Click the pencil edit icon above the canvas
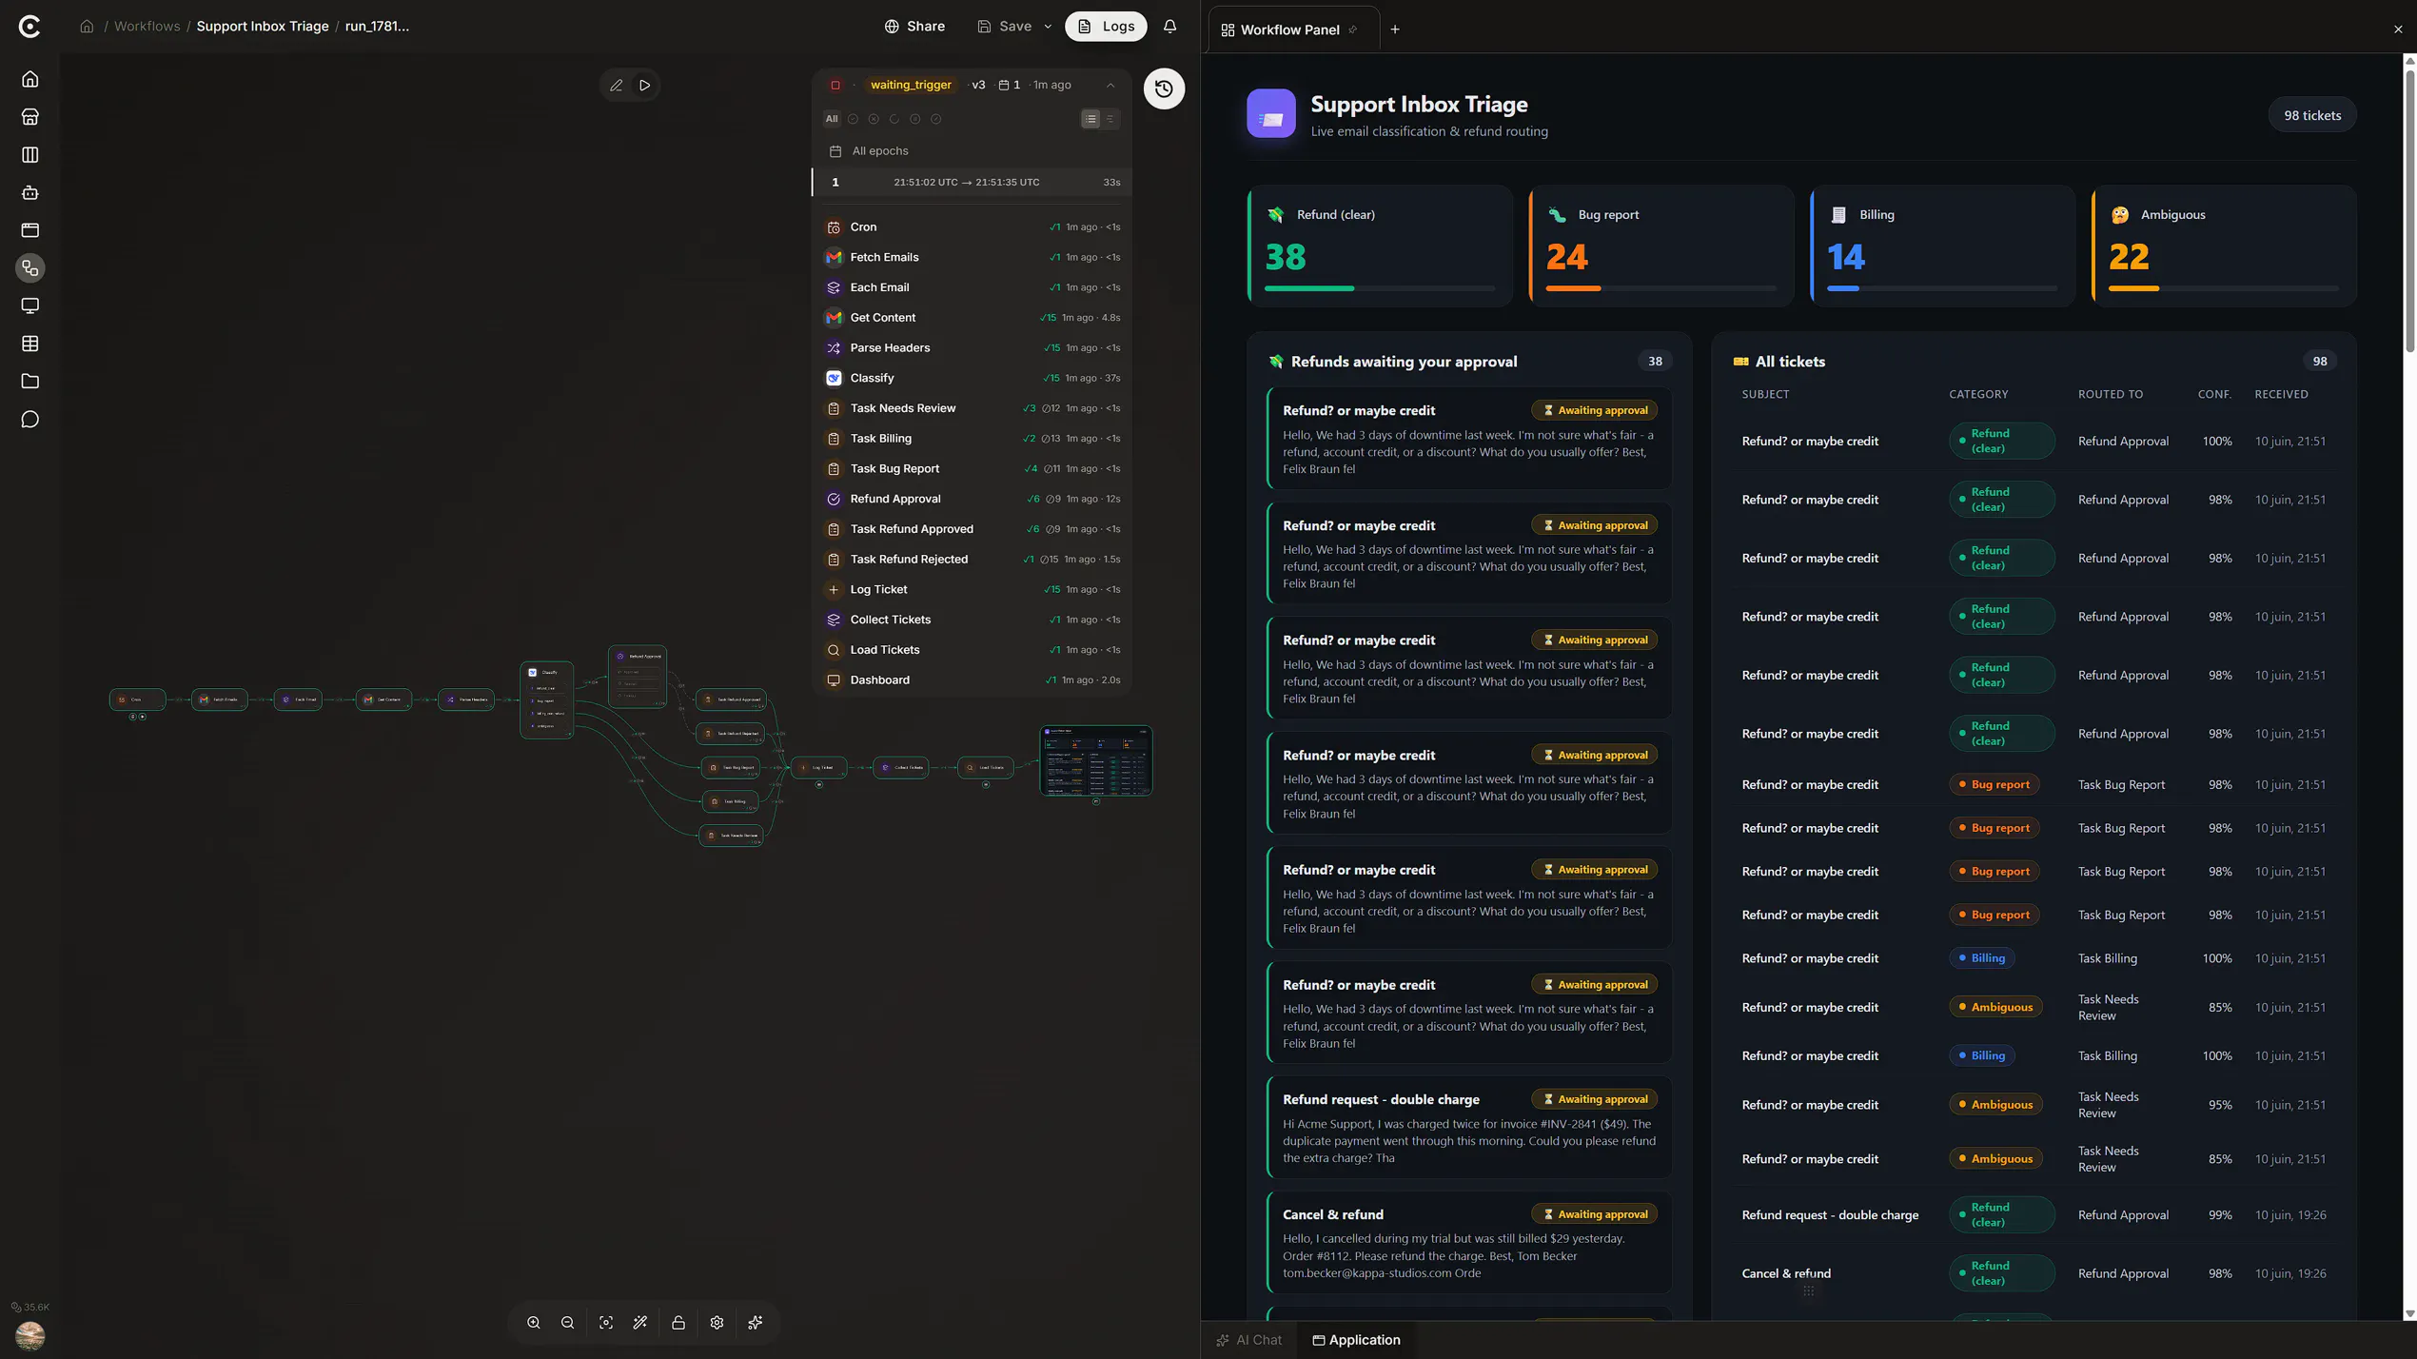The height and width of the screenshot is (1359, 2417). click(x=616, y=86)
